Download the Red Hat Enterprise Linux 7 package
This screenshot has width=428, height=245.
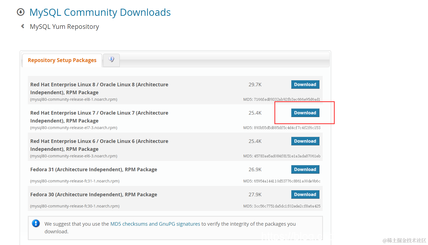305,113
